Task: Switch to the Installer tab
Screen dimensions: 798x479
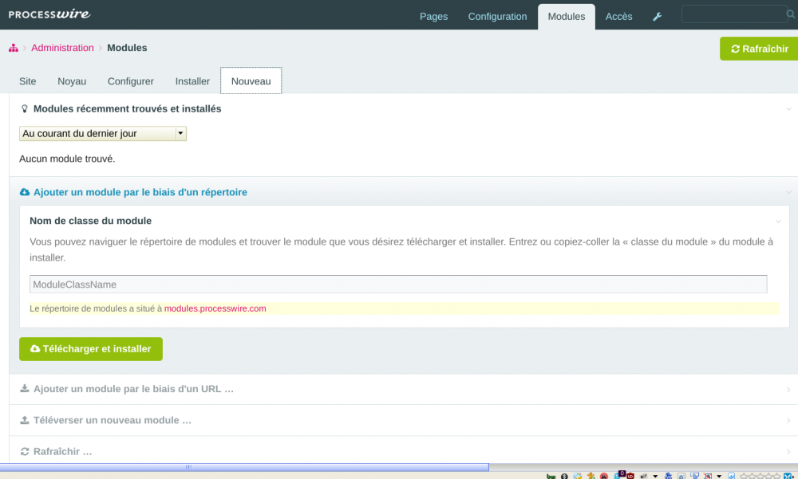Action: [x=192, y=81]
